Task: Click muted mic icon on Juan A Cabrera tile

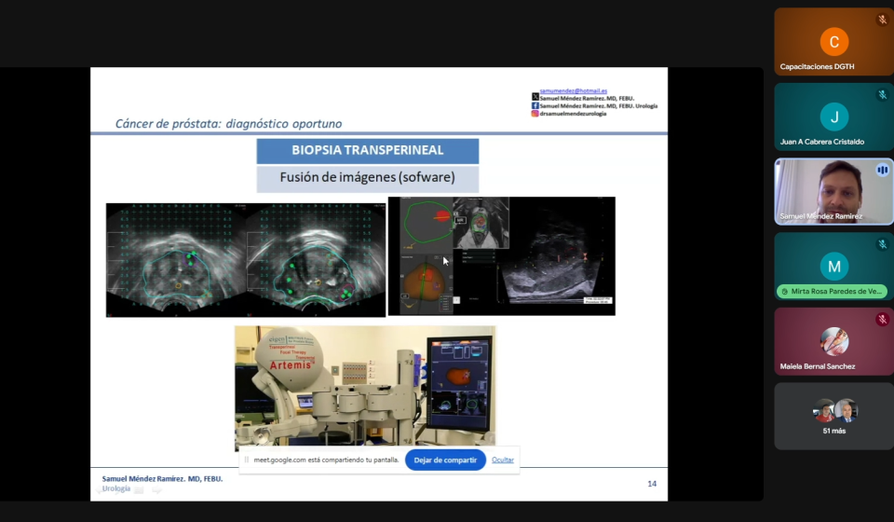Action: pos(882,95)
